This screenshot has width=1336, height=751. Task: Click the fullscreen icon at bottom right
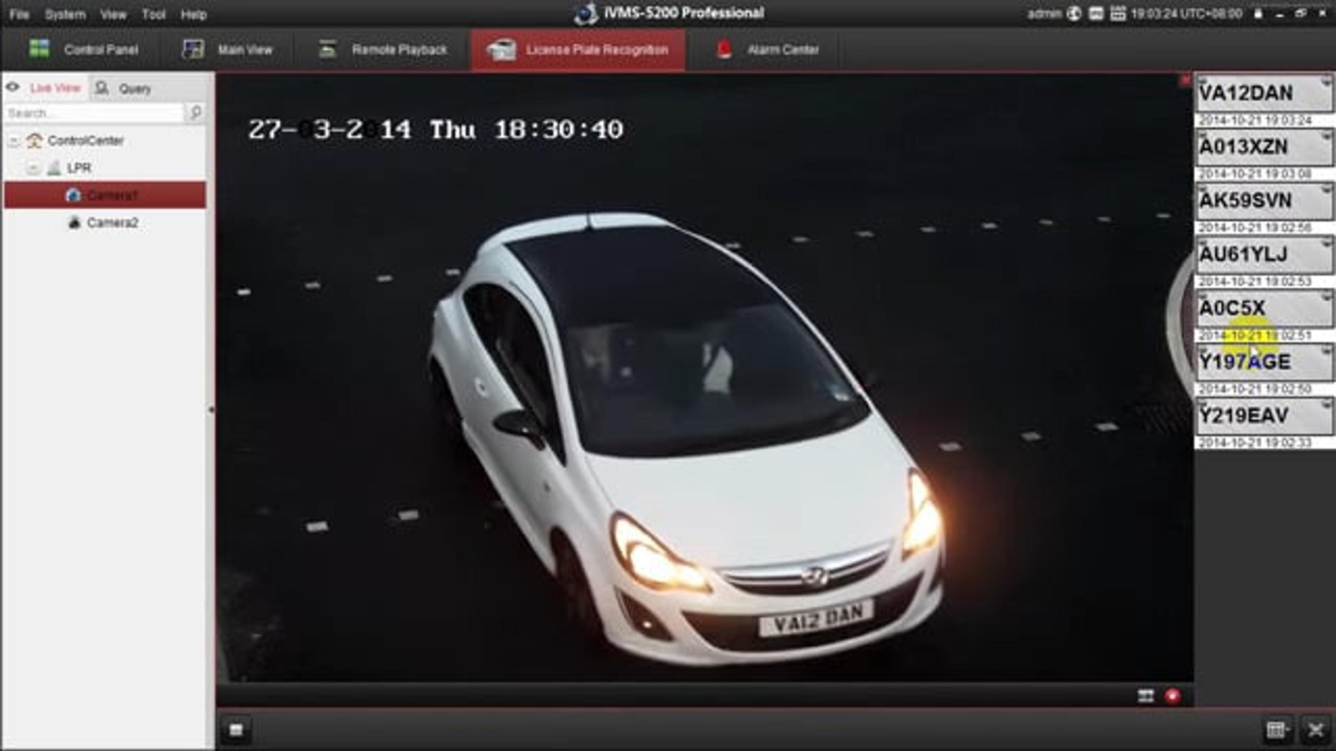pyautogui.click(x=1316, y=730)
